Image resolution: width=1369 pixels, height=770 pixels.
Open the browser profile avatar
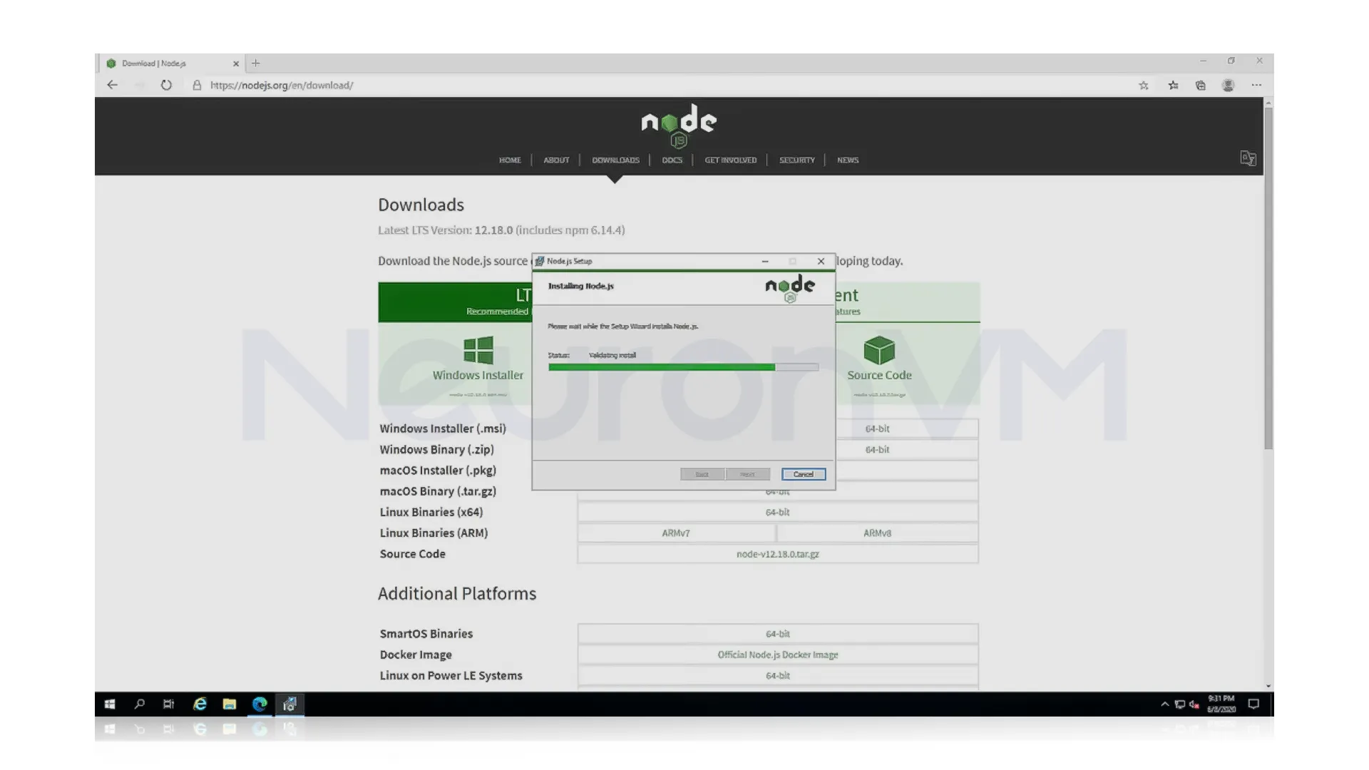(1228, 86)
